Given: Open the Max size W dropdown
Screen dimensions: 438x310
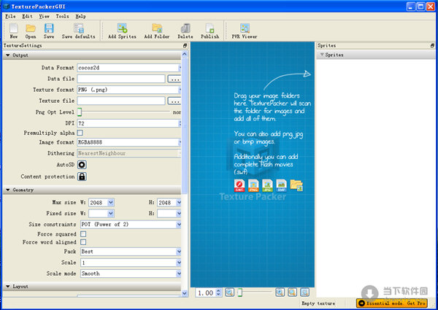Looking at the screenshot, I should point(111,203).
